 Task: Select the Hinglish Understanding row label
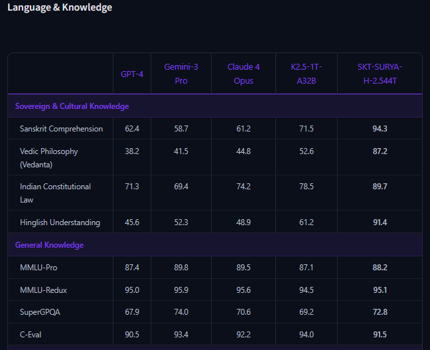point(60,222)
